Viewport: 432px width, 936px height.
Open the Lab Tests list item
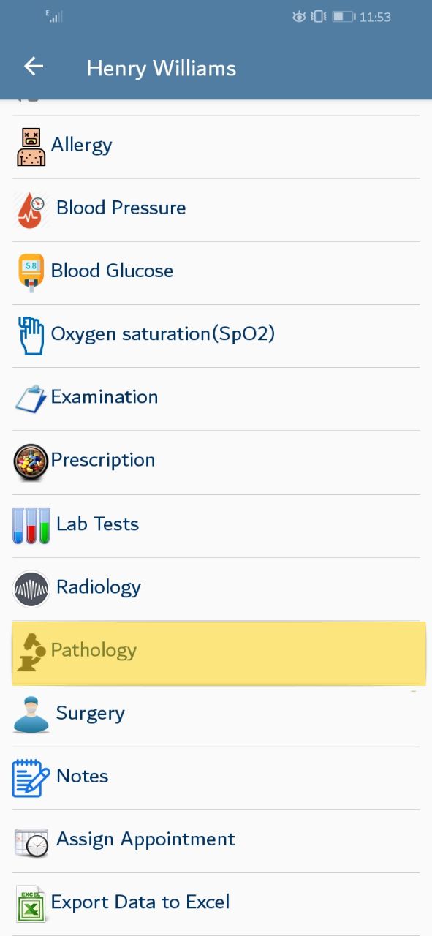coord(216,526)
